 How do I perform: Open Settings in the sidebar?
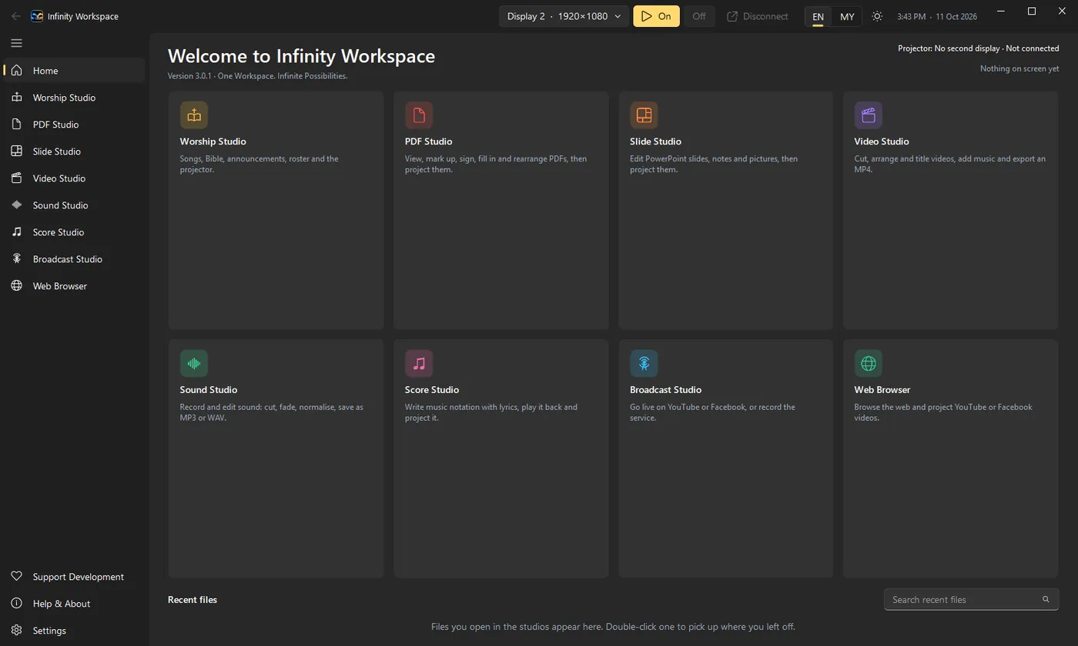point(74,631)
